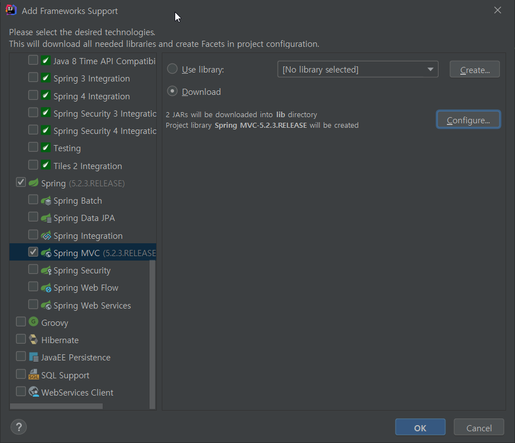Select the Spring Data JPA row label

(x=84, y=218)
